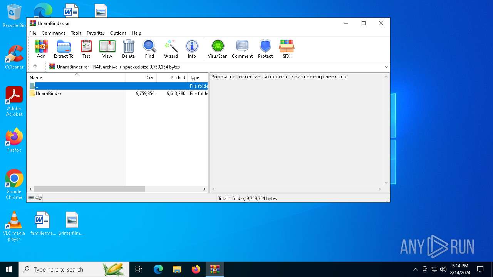The image size is (493, 277).
Task: Open Firefox desktop shortcut
Action: pos(14,140)
